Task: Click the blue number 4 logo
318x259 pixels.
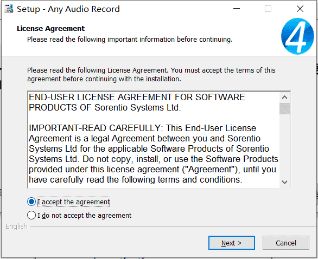Action: click(297, 36)
